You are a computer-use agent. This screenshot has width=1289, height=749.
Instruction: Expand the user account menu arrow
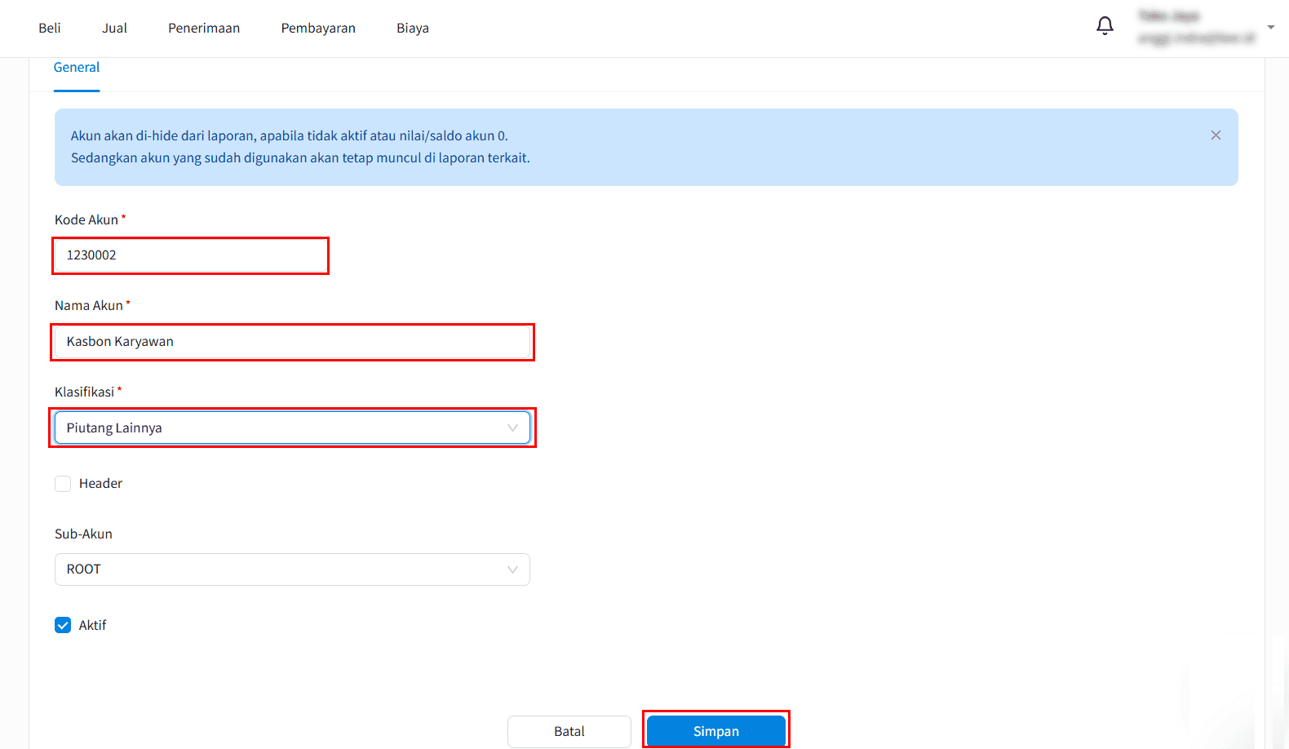click(x=1270, y=28)
